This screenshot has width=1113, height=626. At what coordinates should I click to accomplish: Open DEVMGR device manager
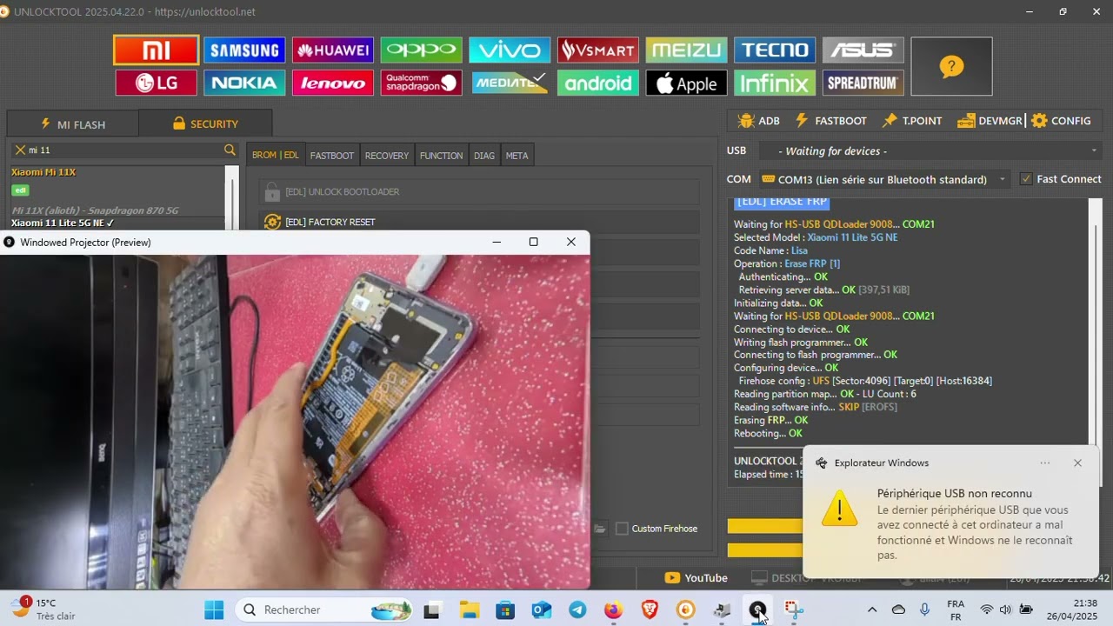click(x=990, y=121)
